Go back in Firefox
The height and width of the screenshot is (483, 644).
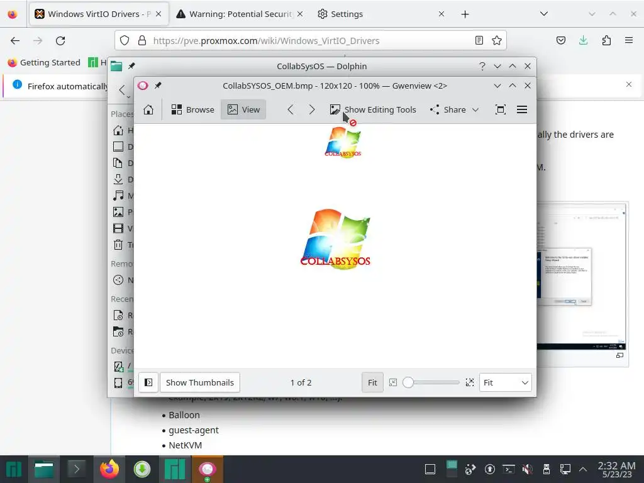pos(15,40)
